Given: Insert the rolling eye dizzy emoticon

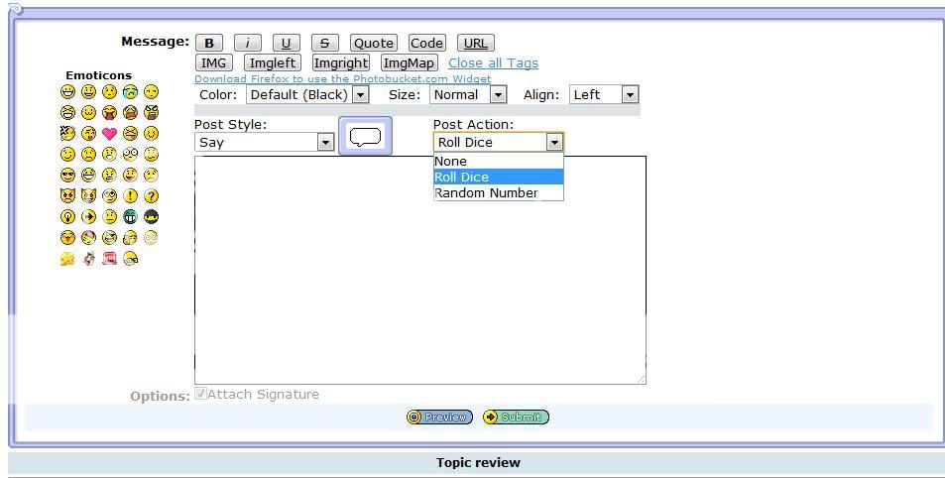Looking at the screenshot, I should (x=109, y=196).
